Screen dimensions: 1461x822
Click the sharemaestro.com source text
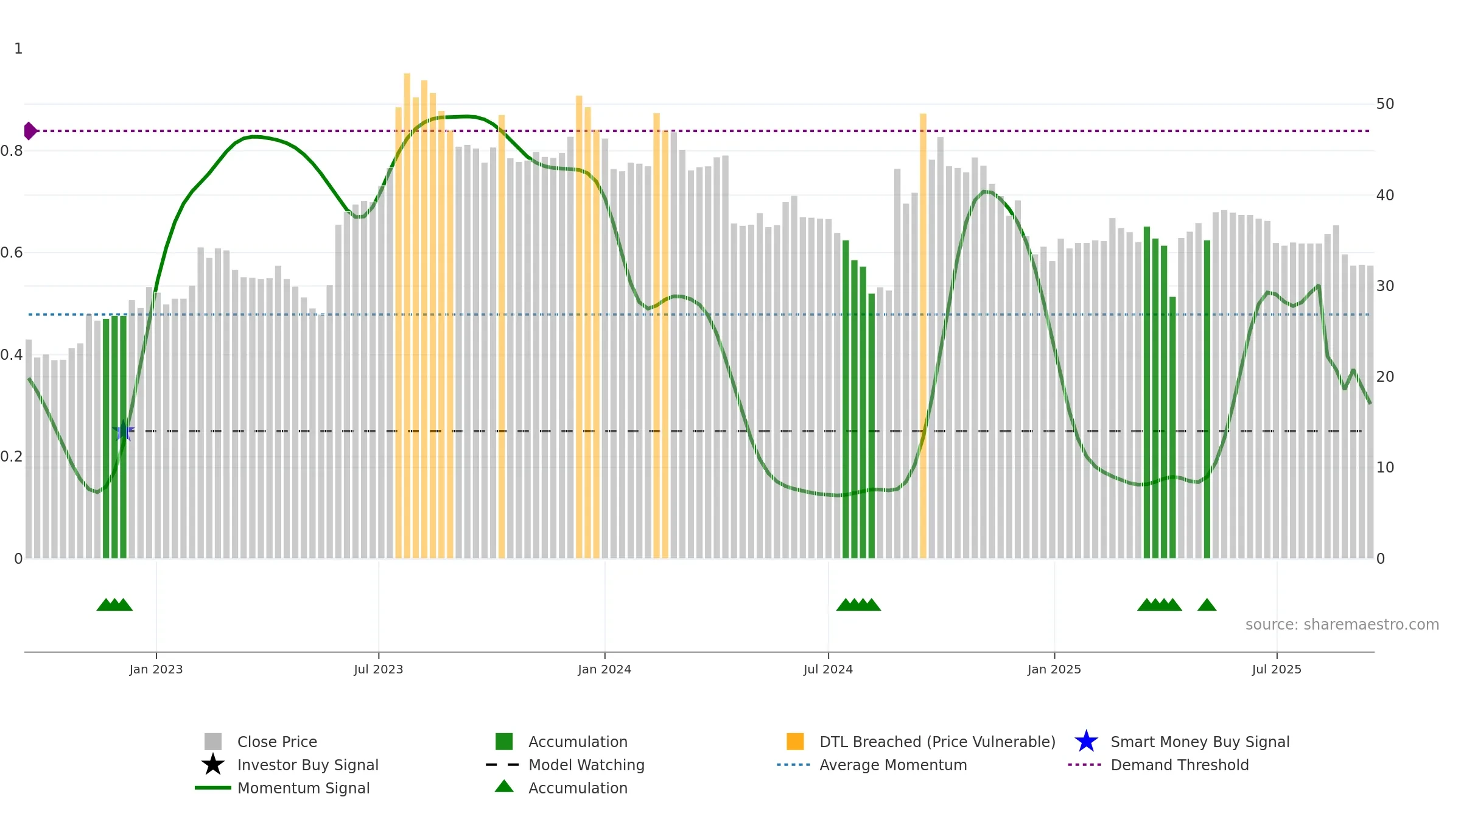[x=1342, y=625]
